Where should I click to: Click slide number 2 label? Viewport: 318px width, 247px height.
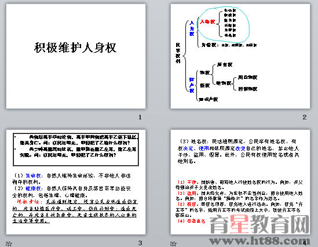pyautogui.click(x=305, y=117)
